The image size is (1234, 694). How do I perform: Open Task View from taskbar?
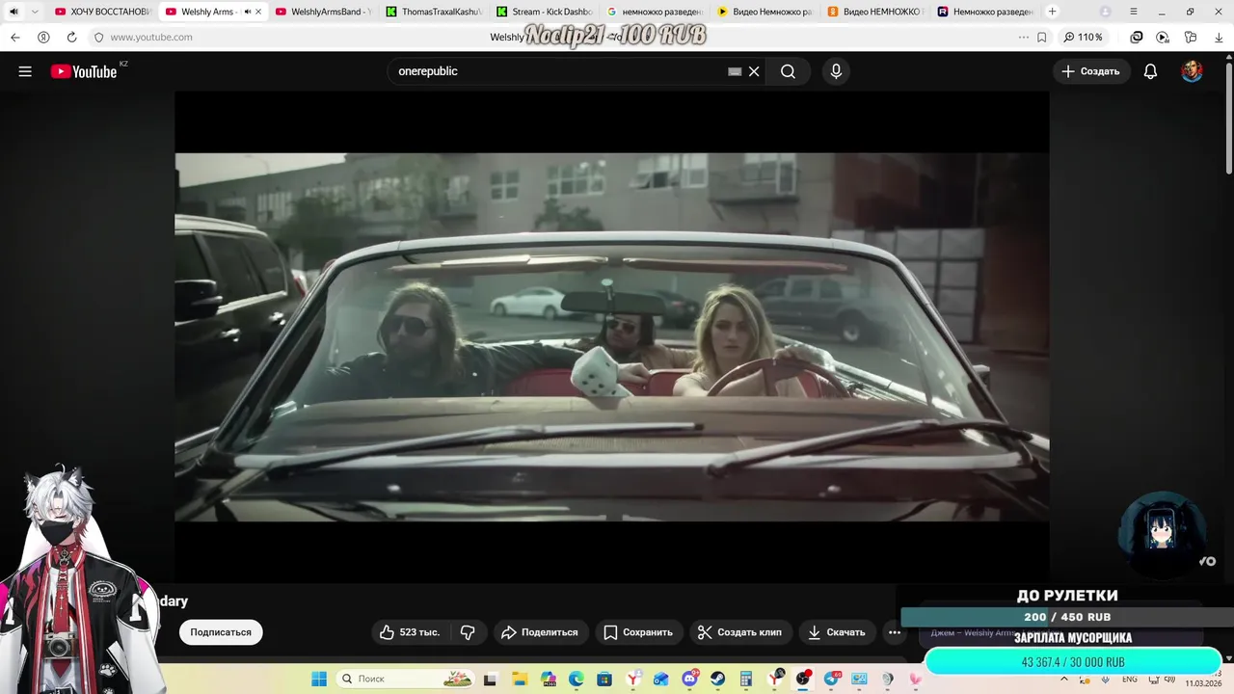(492, 679)
